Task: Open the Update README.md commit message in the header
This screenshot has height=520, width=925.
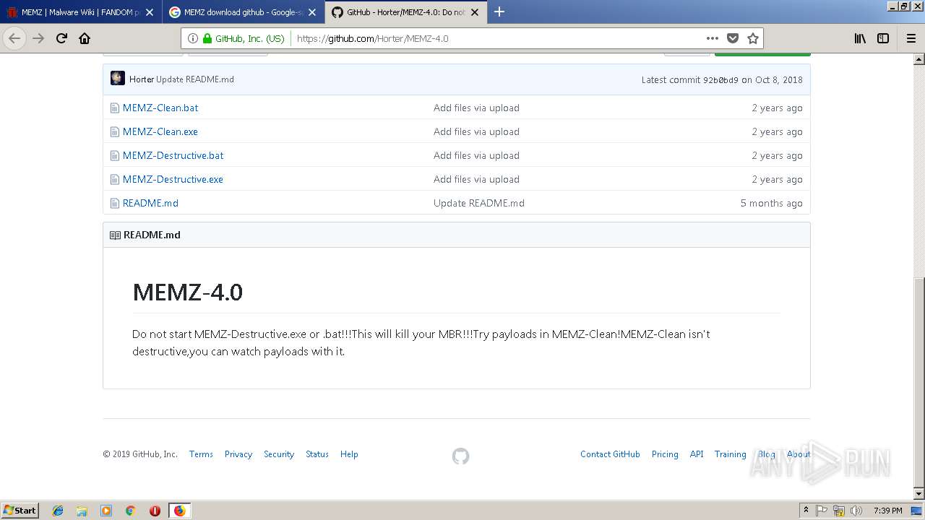Action: pyautogui.click(x=195, y=79)
